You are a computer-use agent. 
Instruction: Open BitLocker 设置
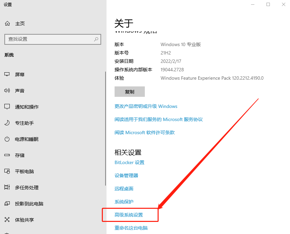click(129, 162)
